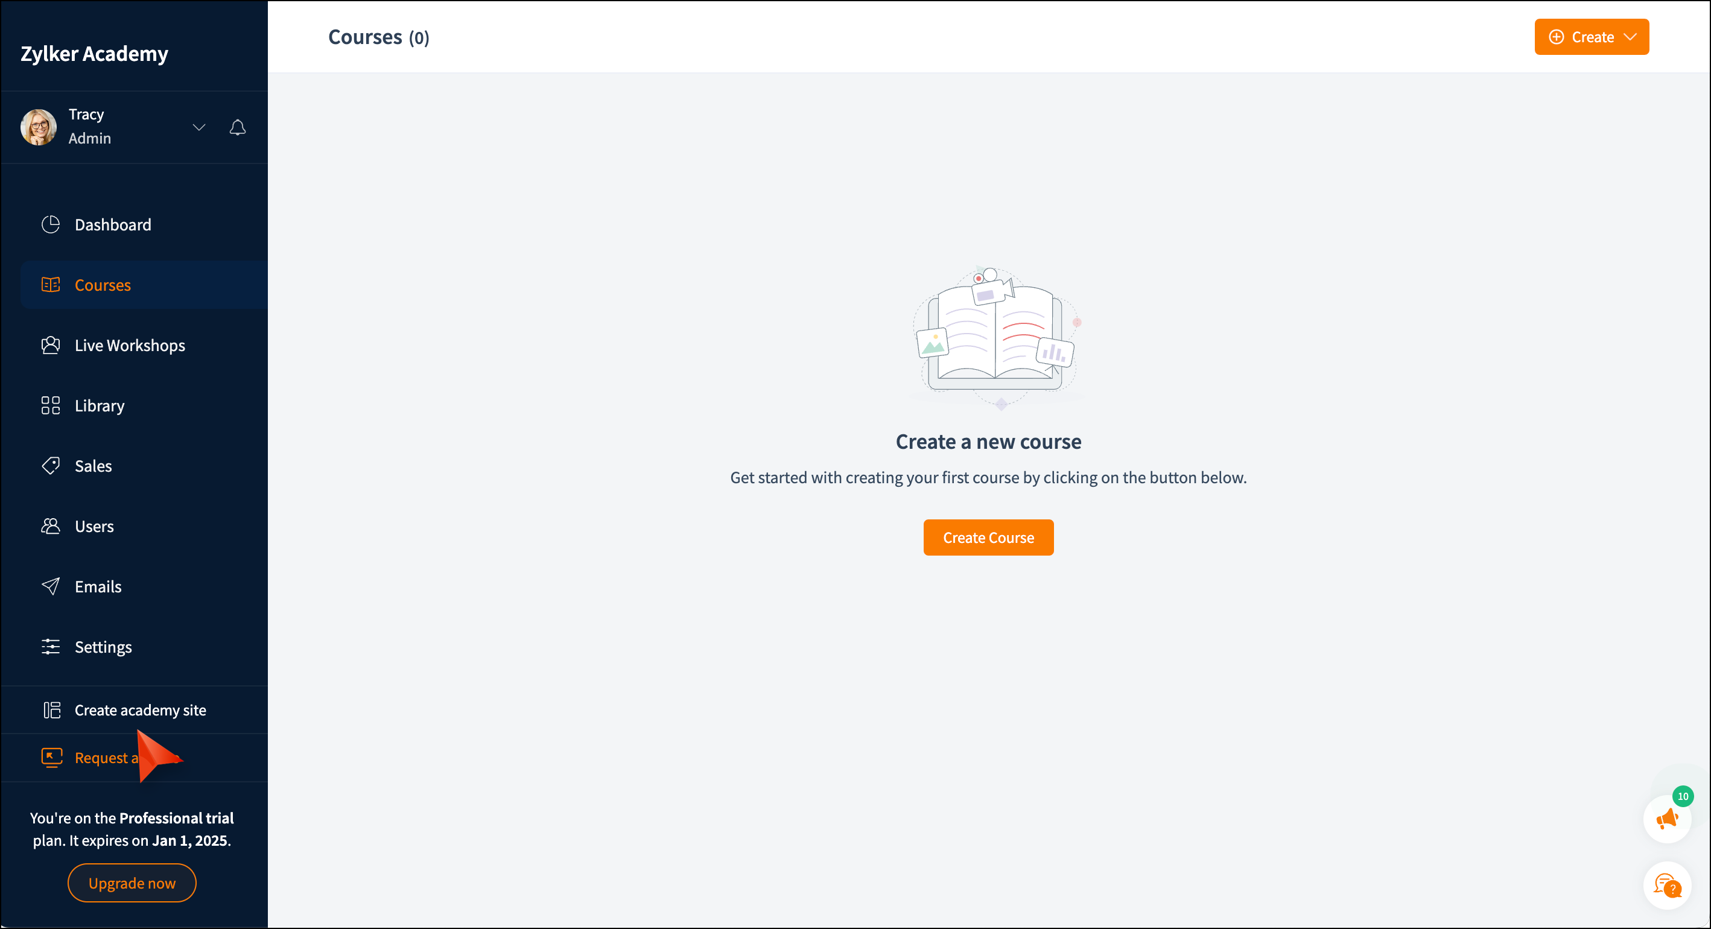
Task: Expand the Tracy Admin profile chevron
Action: 198,127
